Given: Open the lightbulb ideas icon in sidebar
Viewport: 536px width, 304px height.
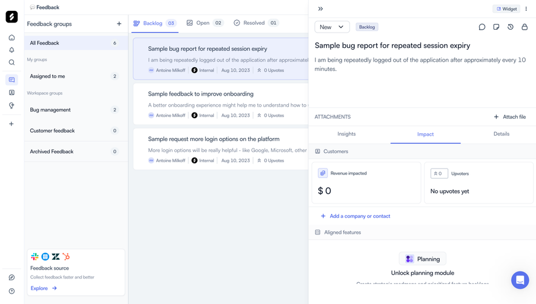Looking at the screenshot, I should pos(12,105).
